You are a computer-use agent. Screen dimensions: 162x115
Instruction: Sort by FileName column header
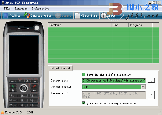pyautogui.click(x=80, y=25)
